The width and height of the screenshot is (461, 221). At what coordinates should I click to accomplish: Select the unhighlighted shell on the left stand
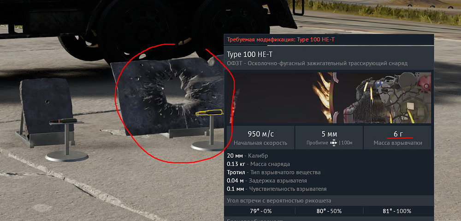[63, 121]
